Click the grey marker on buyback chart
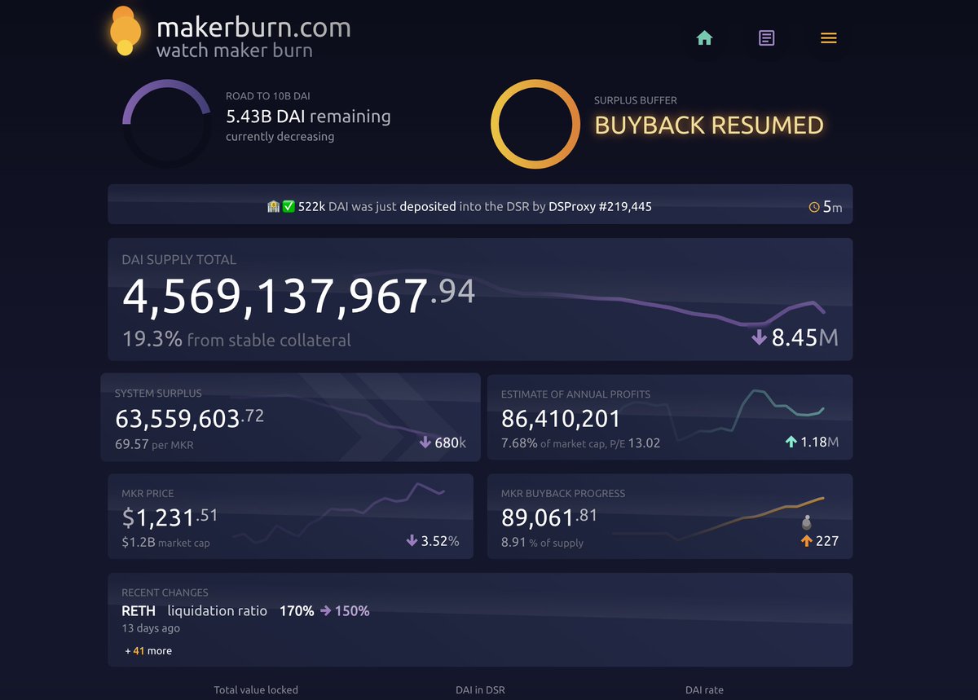Viewport: 978px width, 700px height. [807, 522]
